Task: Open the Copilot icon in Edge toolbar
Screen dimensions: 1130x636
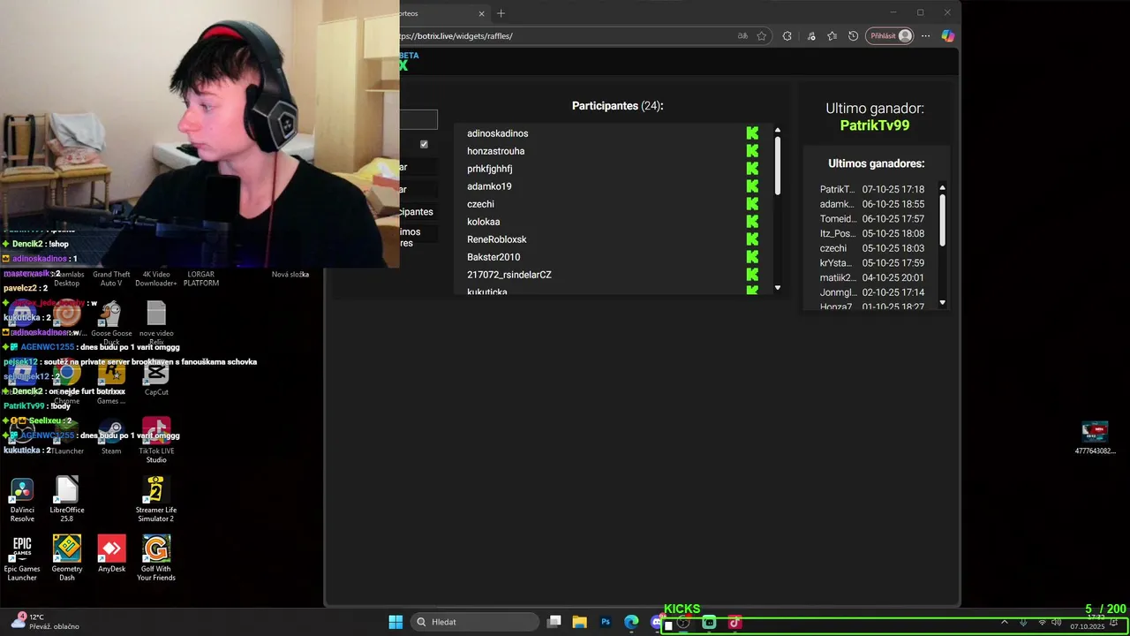Action: [x=947, y=36]
